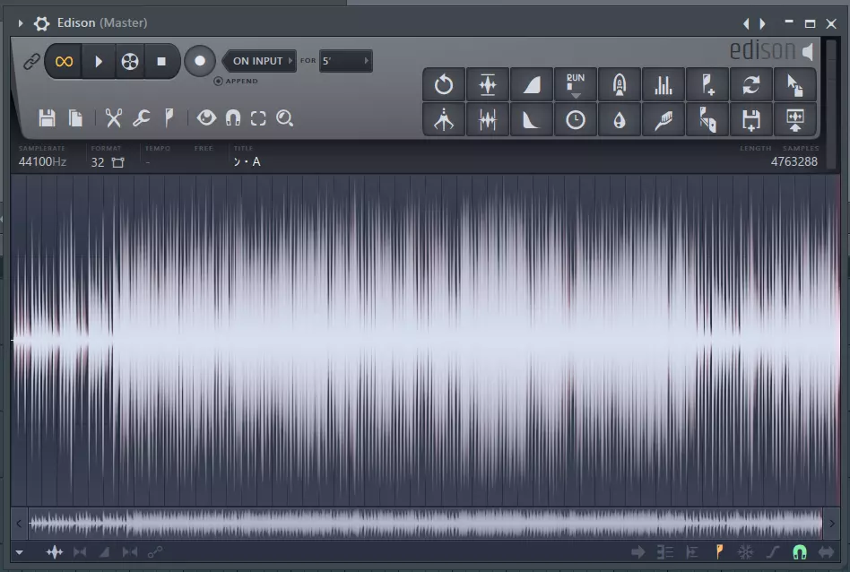
Task: Click the round Record button
Action: (200, 61)
